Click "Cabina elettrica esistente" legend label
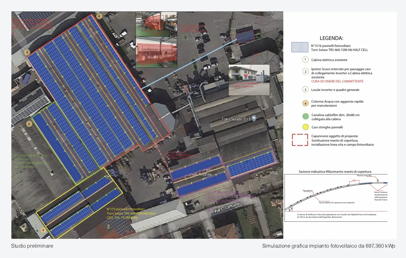 coord(329,60)
